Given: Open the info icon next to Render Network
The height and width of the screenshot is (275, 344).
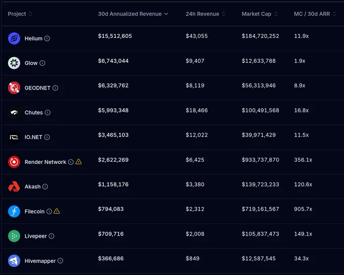Looking at the screenshot, I should tap(71, 162).
